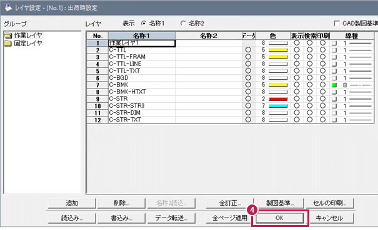Click the red color swatch of C-STR
The image size is (378, 230).
pyautogui.click(x=278, y=99)
